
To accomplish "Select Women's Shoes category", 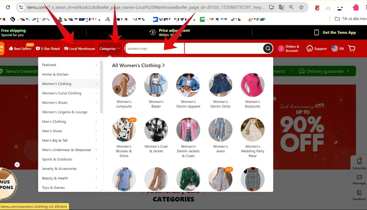I will 69,103.
